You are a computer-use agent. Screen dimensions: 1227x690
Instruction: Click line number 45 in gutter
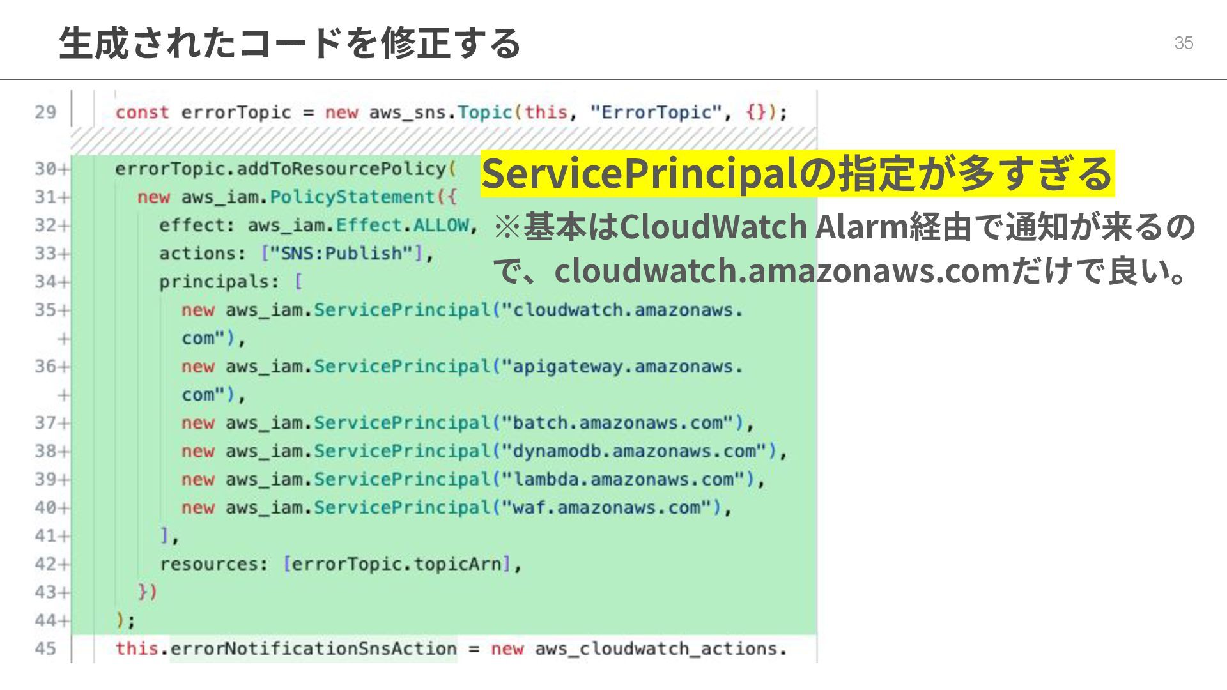45,649
